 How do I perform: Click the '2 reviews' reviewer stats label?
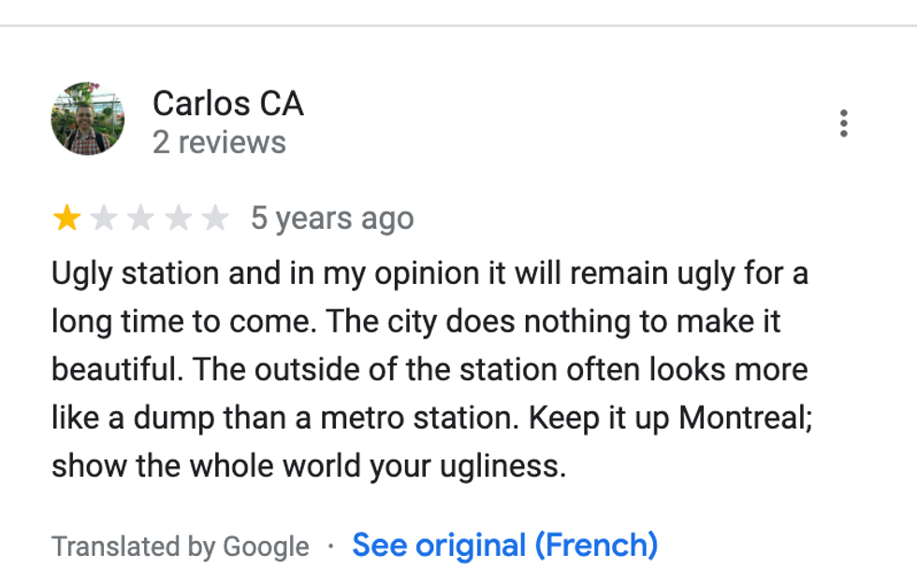[220, 142]
